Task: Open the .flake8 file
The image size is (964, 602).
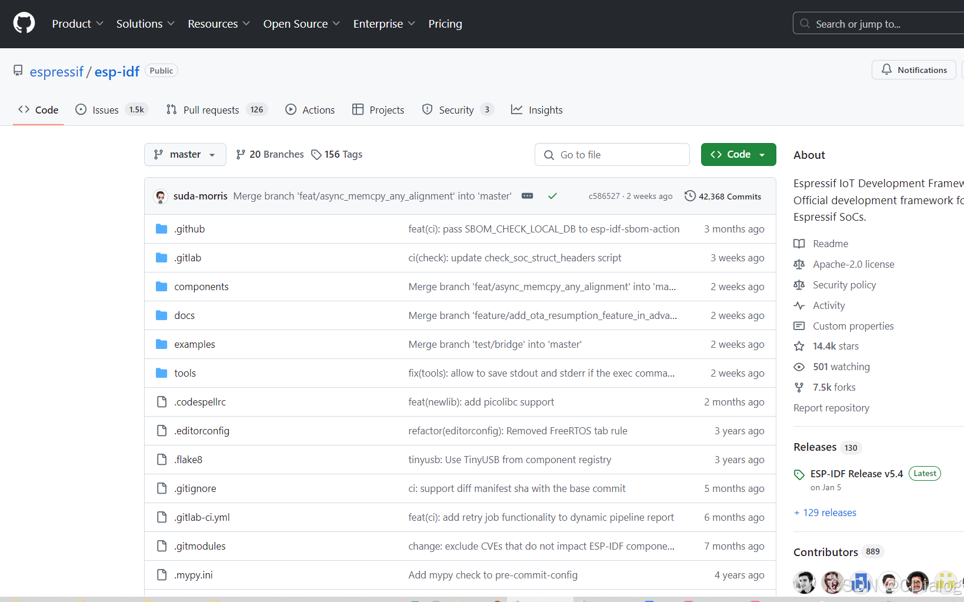Action: click(188, 460)
